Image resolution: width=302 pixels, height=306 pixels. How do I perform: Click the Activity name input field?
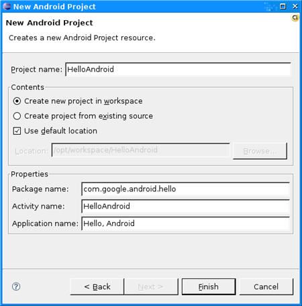click(186, 206)
